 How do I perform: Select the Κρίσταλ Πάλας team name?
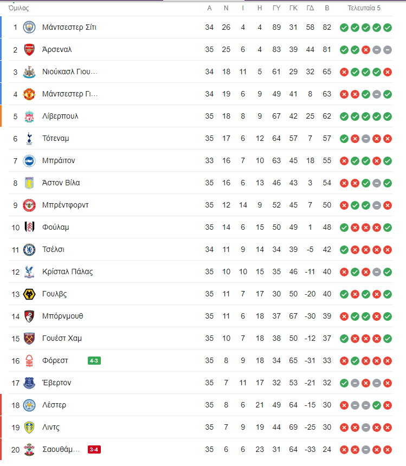(x=67, y=271)
